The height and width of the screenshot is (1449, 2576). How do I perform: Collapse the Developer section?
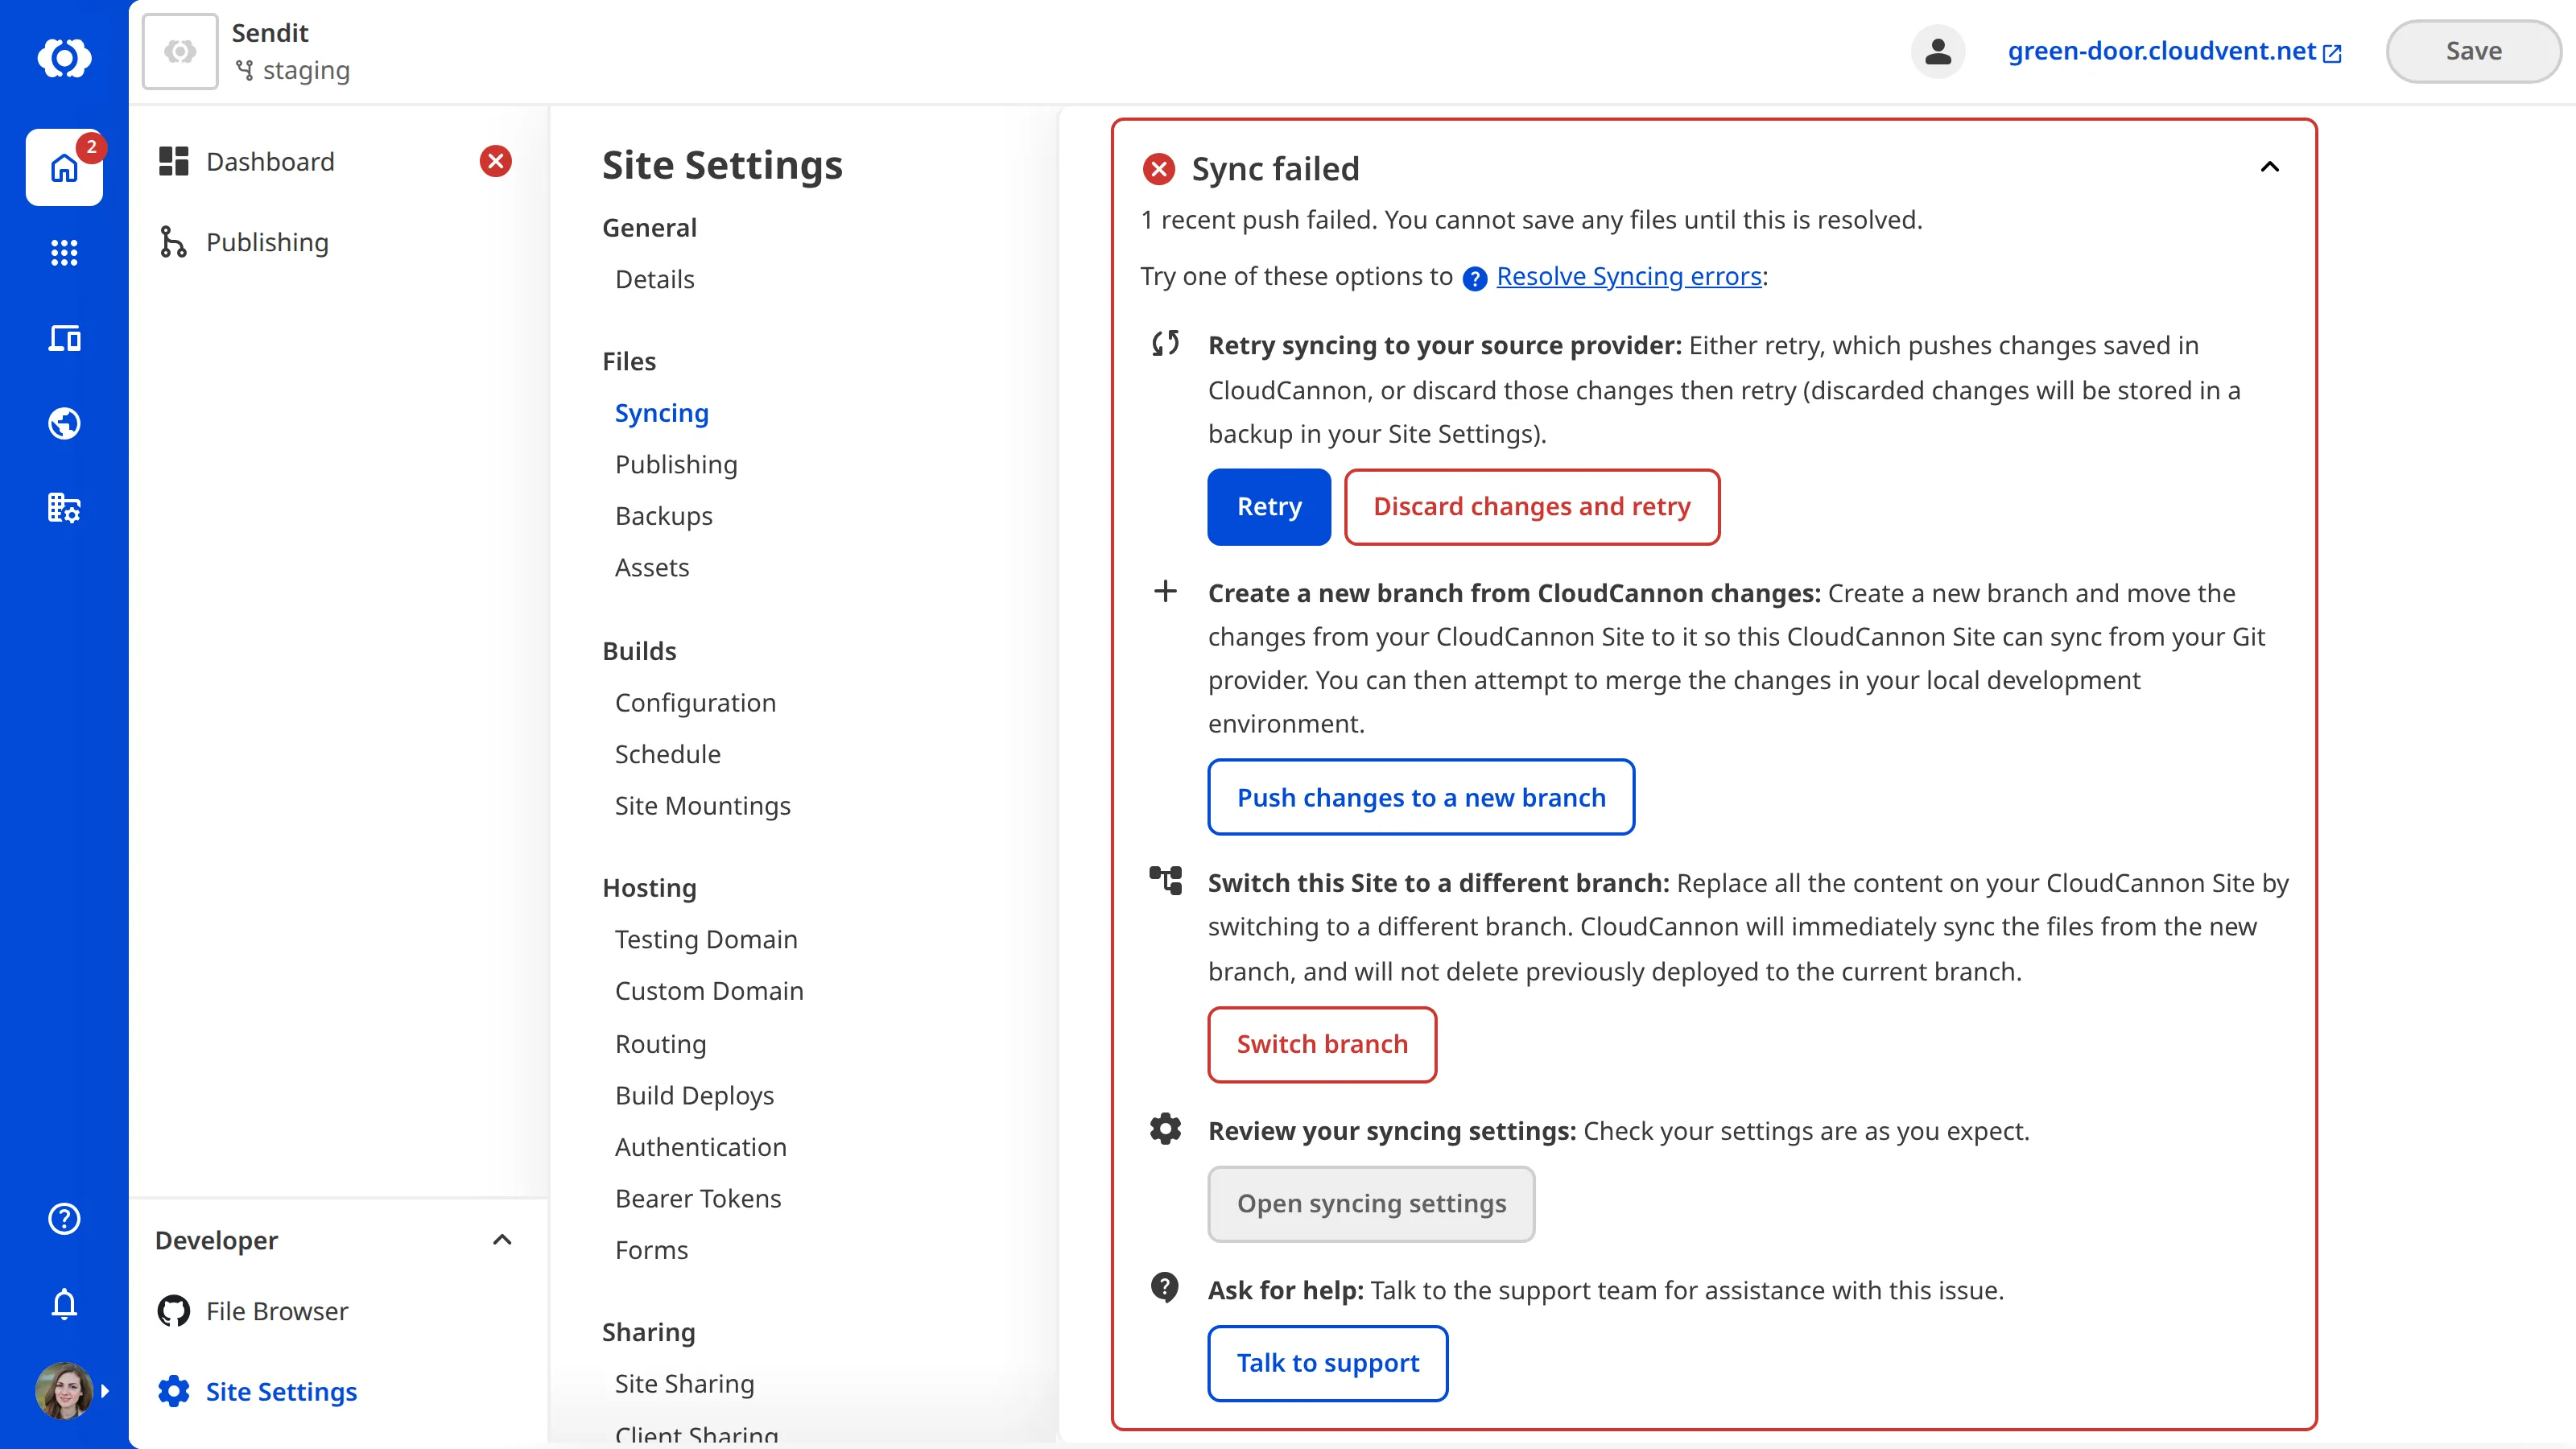pos(502,1240)
